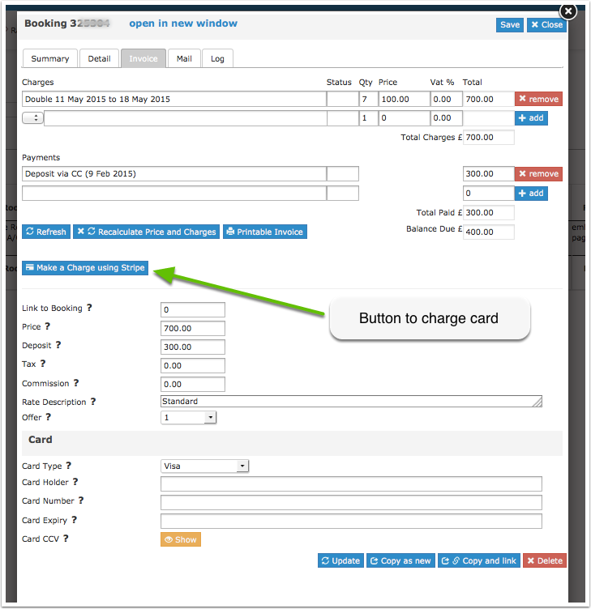The image size is (591, 609).
Task: Open booking in new window link
Action: point(183,23)
